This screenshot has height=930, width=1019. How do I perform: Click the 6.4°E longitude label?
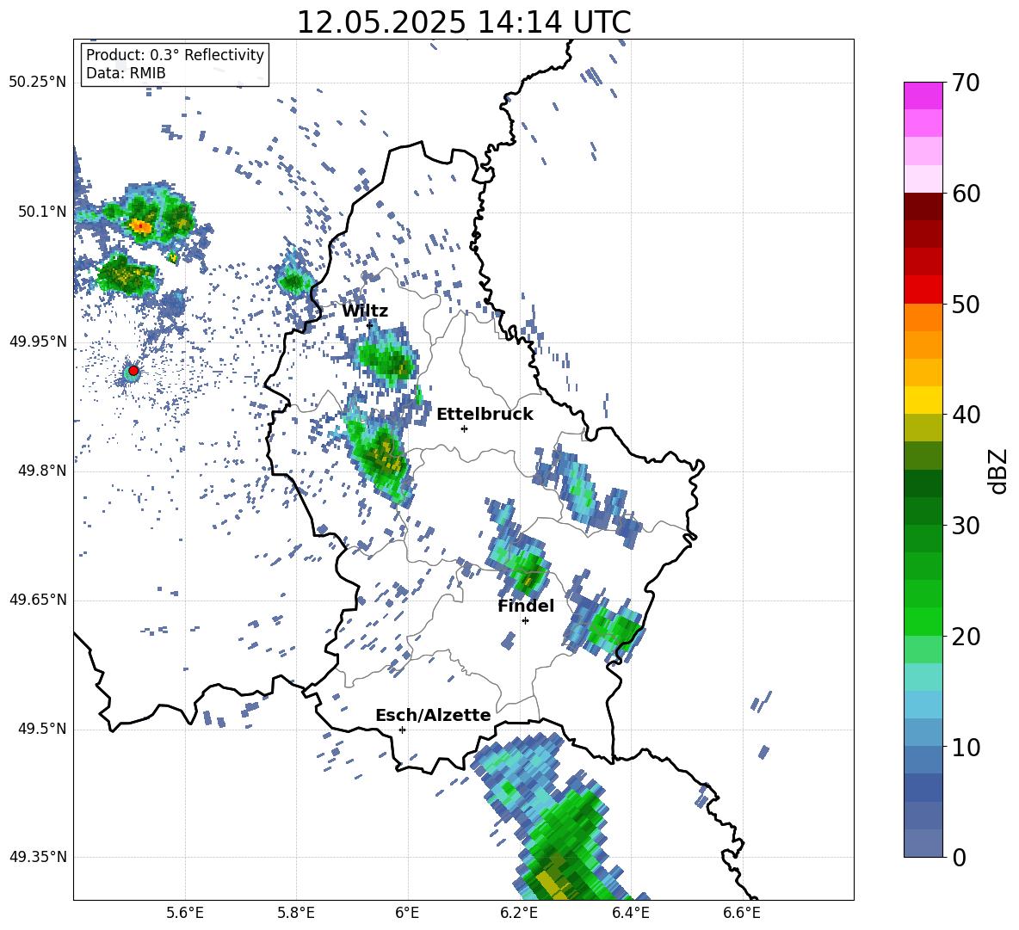point(630,913)
